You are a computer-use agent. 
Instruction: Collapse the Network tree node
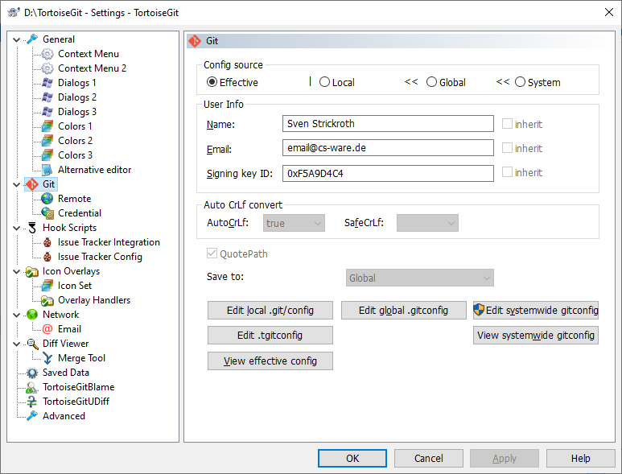pos(17,315)
